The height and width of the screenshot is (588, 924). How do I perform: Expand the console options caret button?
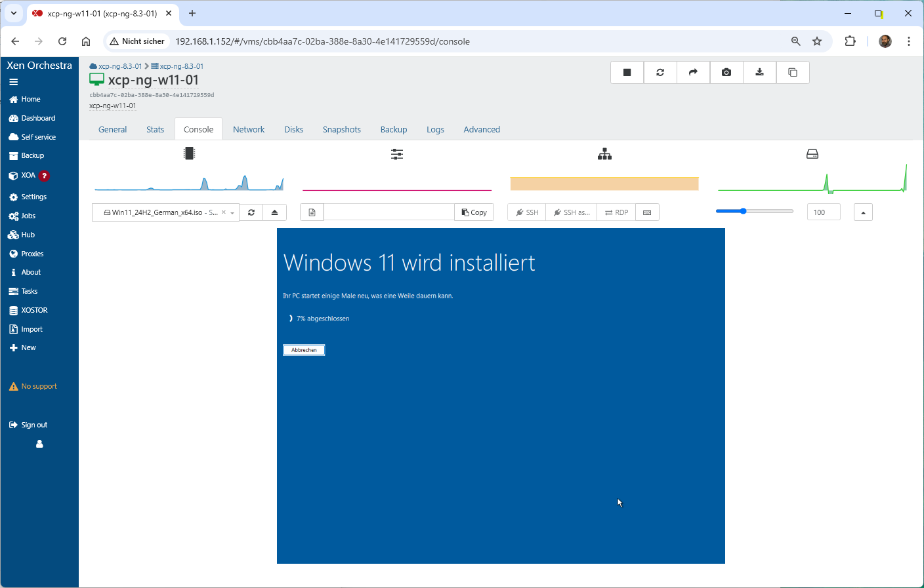(x=863, y=212)
